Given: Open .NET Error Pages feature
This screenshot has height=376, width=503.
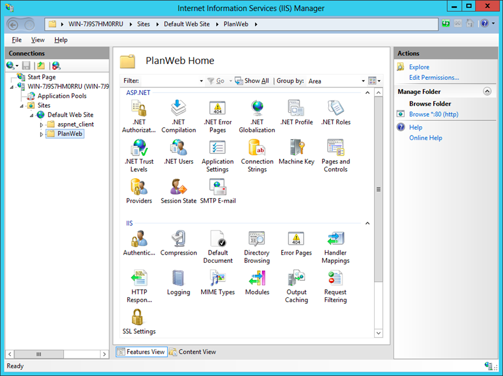Looking at the screenshot, I should pos(218,116).
